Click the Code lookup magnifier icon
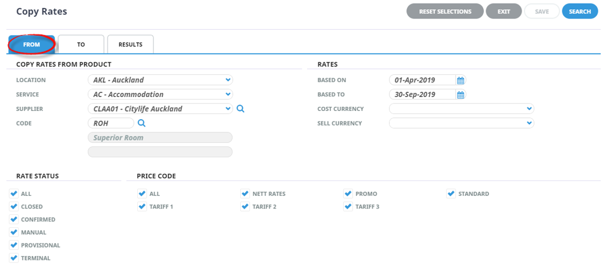This screenshot has height=269, width=610. (x=142, y=123)
